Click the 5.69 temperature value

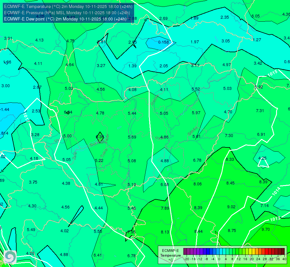pyautogui.click(x=132, y=137)
